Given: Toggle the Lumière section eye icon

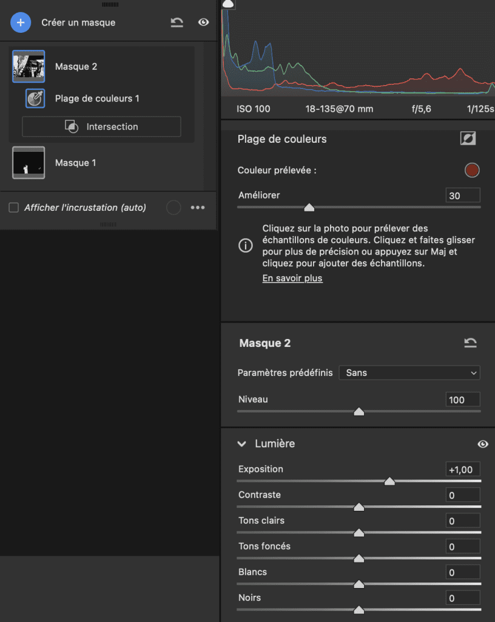Looking at the screenshot, I should [x=483, y=444].
